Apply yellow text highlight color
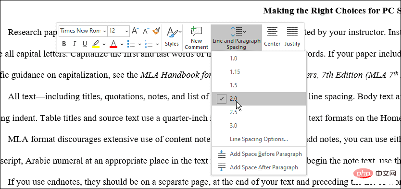This screenshot has width=401, height=189. pyautogui.click(x=96, y=44)
